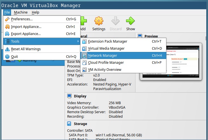
Task: Expand the Tools submenu arrow
Action: [x=78, y=41]
